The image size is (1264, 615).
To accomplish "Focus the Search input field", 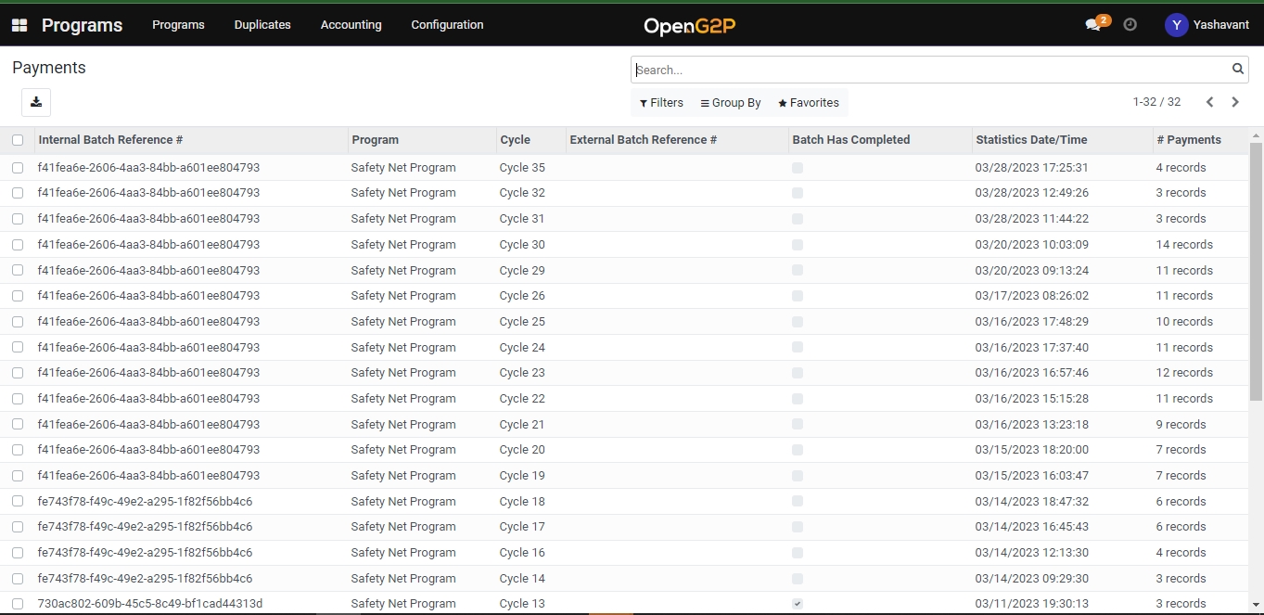I will (927, 70).
